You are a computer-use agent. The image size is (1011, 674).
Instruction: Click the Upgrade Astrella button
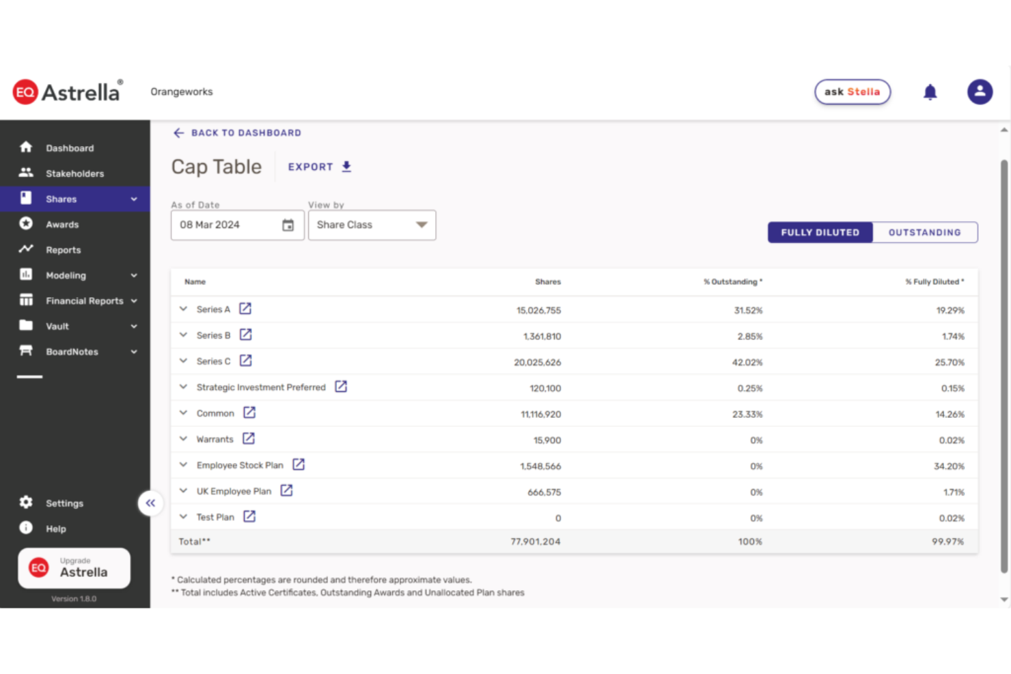(x=74, y=568)
